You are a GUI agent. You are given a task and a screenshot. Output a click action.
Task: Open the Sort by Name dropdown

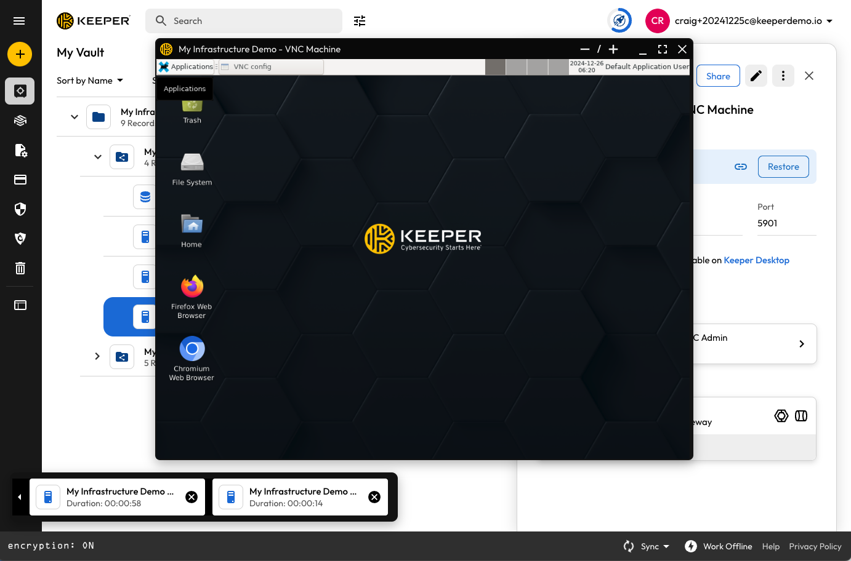(90, 81)
